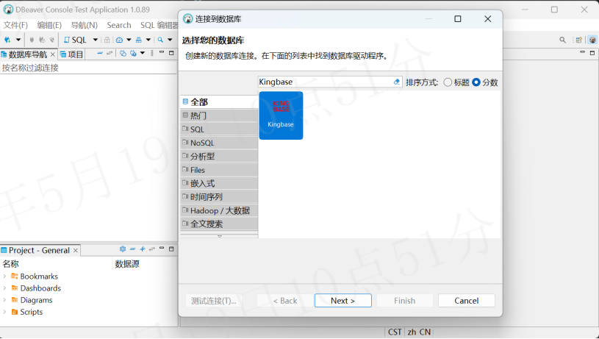Click the disabled Finish button
The width and height of the screenshot is (599, 339).
pyautogui.click(x=404, y=301)
